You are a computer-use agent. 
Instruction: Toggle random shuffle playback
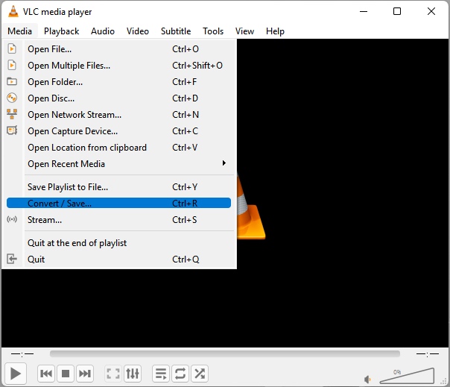click(x=199, y=374)
